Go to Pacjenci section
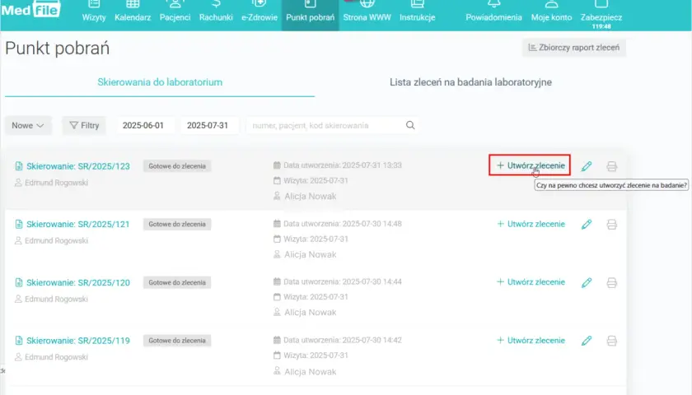The image size is (692, 395). pyautogui.click(x=175, y=12)
